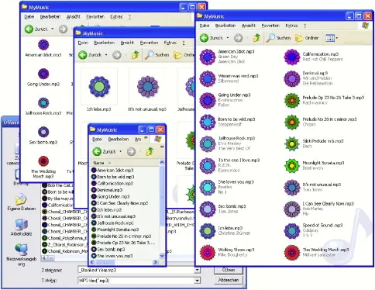Open Netzwerkumgebung in the Öffnen dialog sidebar
Image resolution: width=375 pixels, height=290 pixels.
pyautogui.click(x=22, y=254)
